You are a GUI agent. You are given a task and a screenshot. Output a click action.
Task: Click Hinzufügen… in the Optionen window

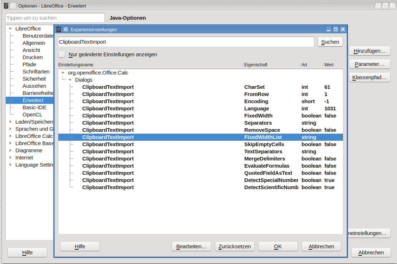click(x=369, y=51)
